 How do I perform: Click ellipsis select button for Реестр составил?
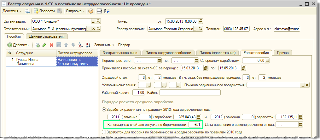(195, 29)
